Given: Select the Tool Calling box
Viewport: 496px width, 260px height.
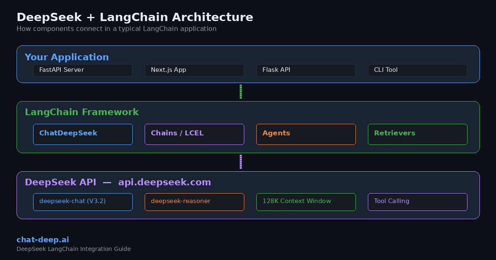Looking at the screenshot, I should click(x=417, y=202).
